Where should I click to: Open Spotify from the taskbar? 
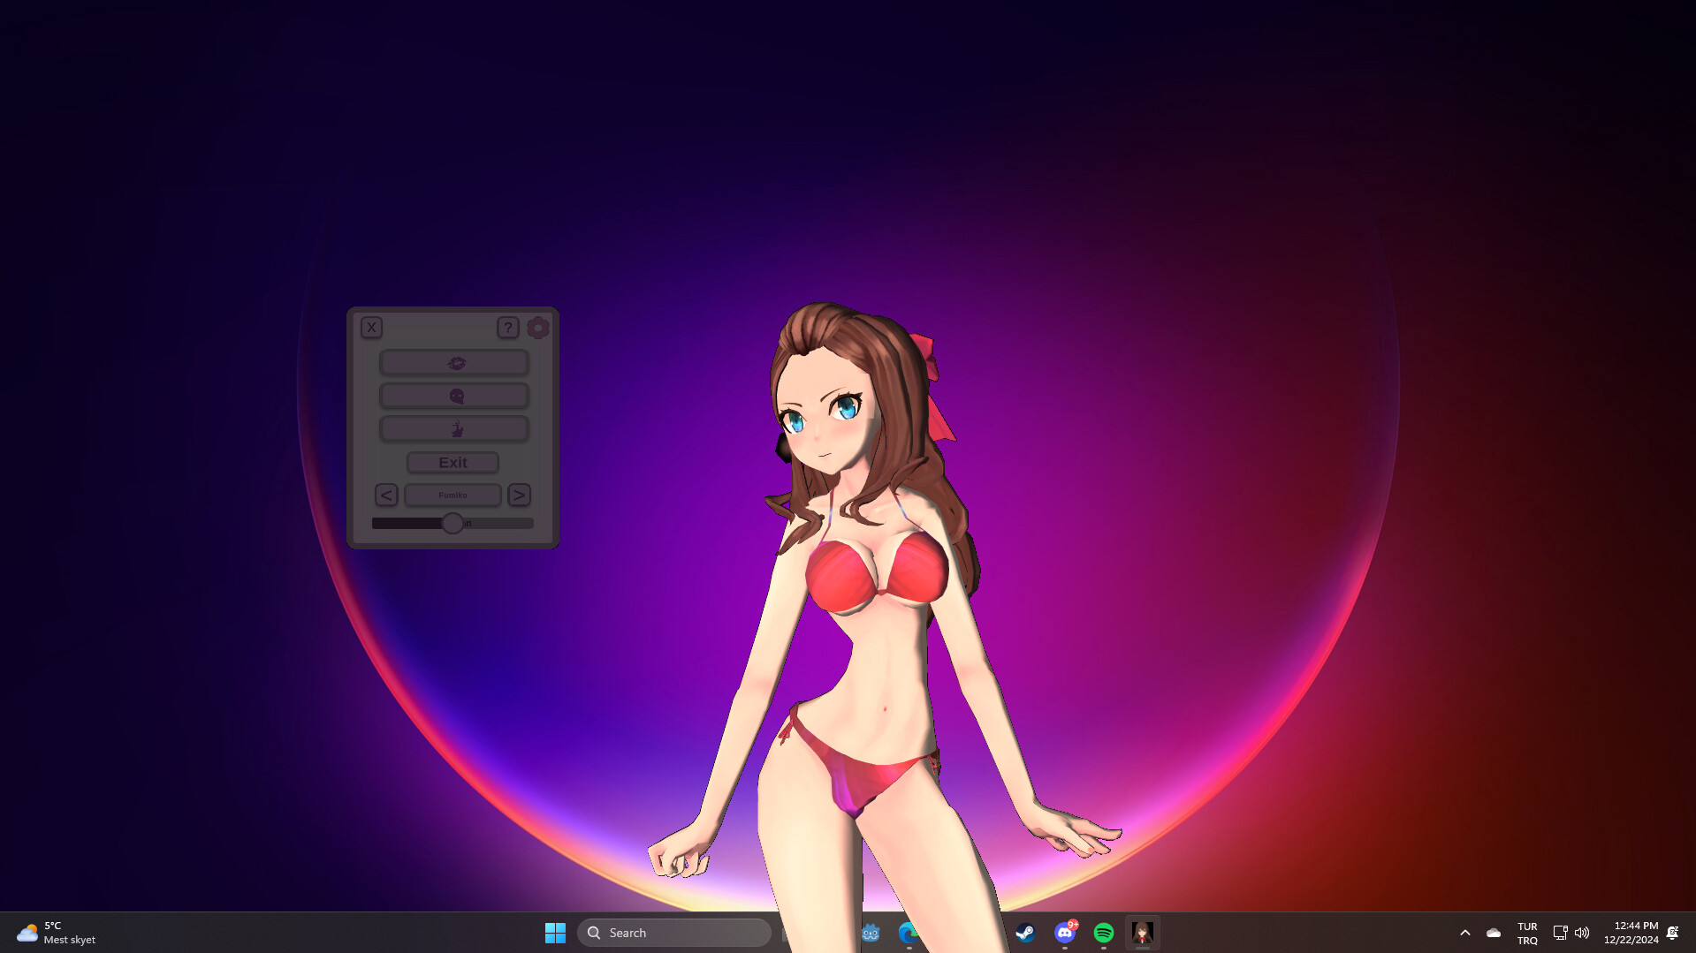(x=1104, y=933)
